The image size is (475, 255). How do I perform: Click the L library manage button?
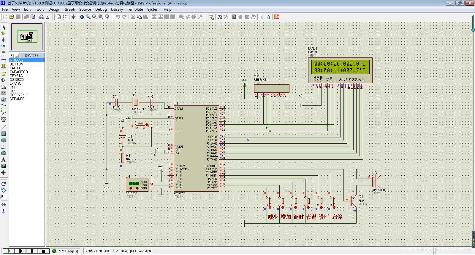pos(17,55)
